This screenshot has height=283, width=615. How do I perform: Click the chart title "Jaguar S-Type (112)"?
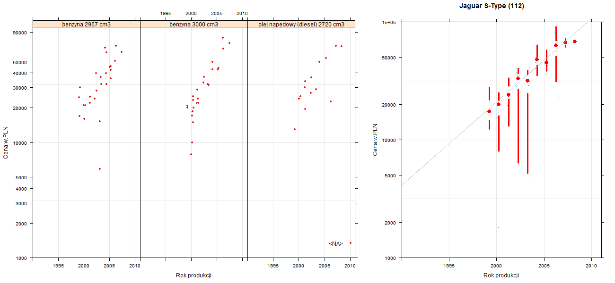[492, 6]
